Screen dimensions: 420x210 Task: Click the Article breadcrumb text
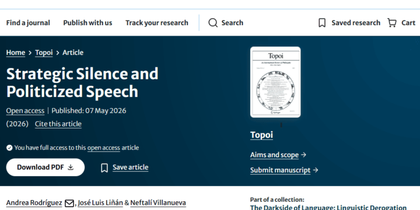(x=73, y=52)
